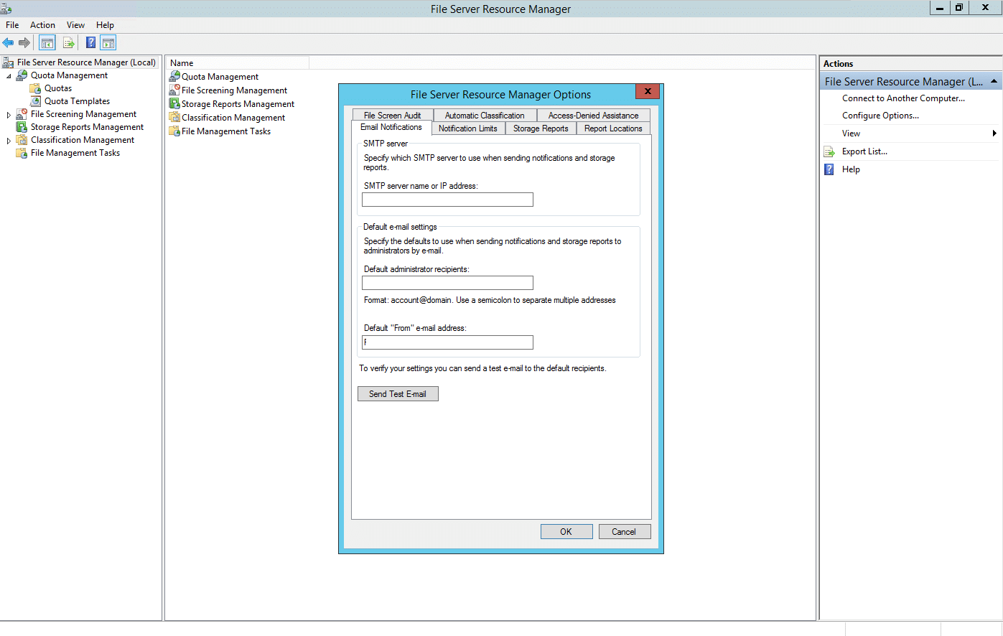Expand the File Screening Management tree node
This screenshot has height=636, width=1003.
click(9, 115)
